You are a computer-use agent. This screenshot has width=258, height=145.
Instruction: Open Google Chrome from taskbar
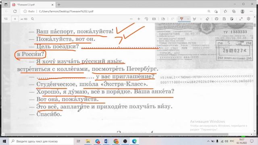pos(116,141)
